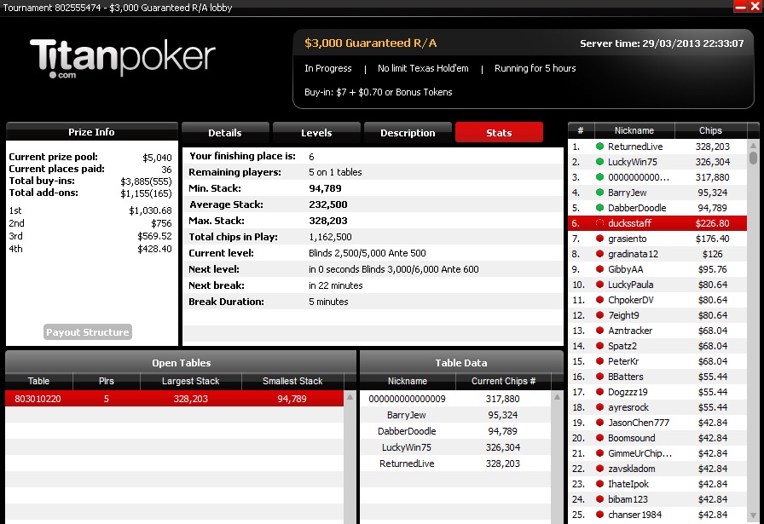
Task: Close the tournament lobby window
Action: click(x=755, y=6)
